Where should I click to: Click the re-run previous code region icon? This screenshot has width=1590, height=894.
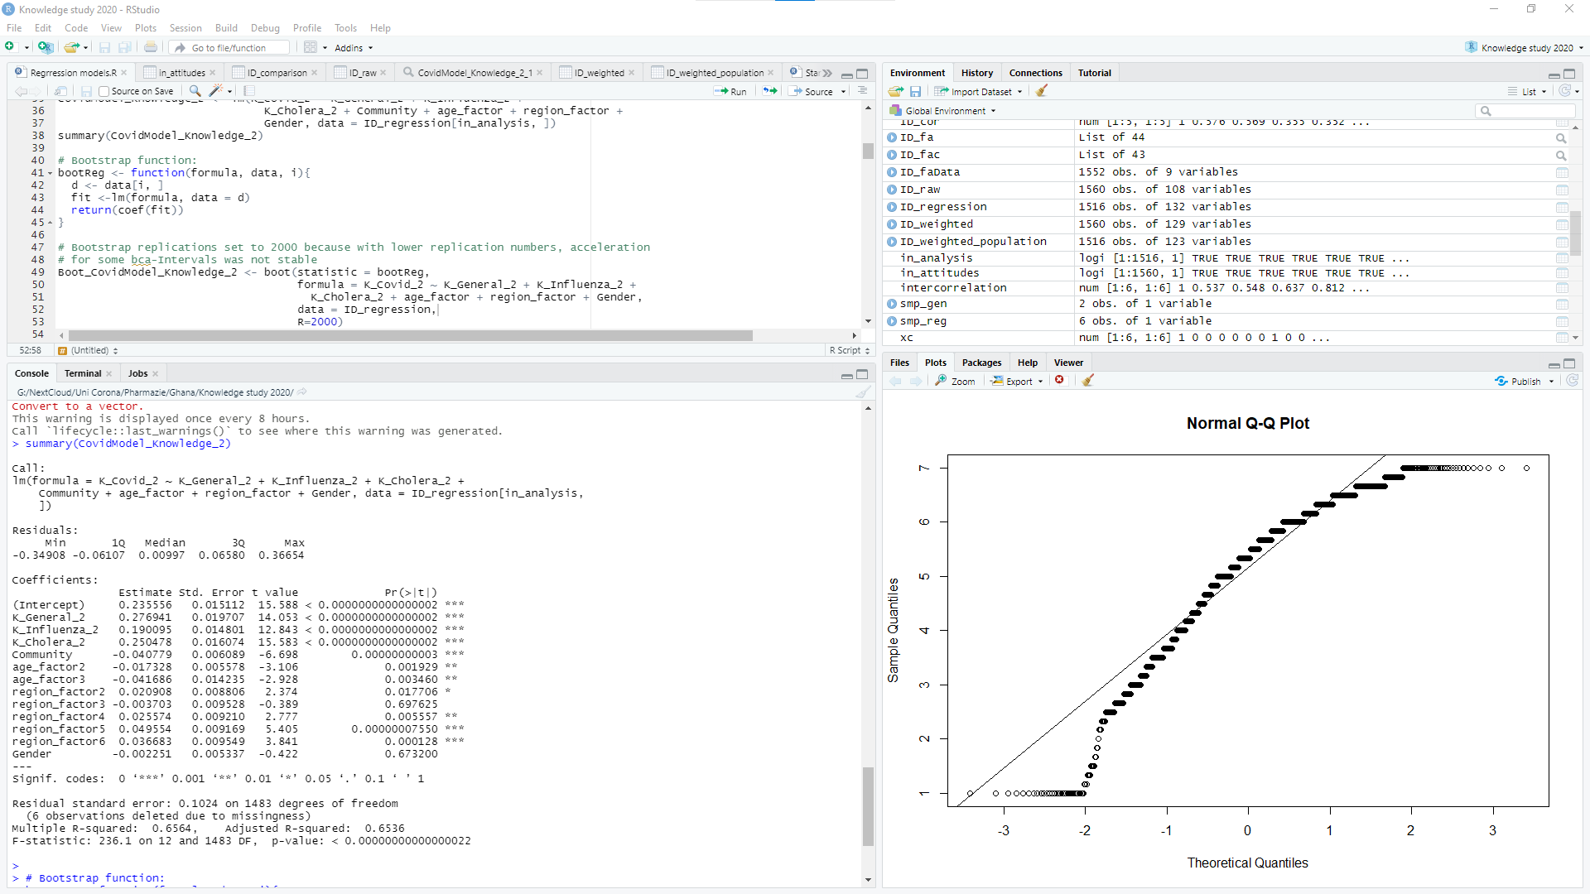770,91
